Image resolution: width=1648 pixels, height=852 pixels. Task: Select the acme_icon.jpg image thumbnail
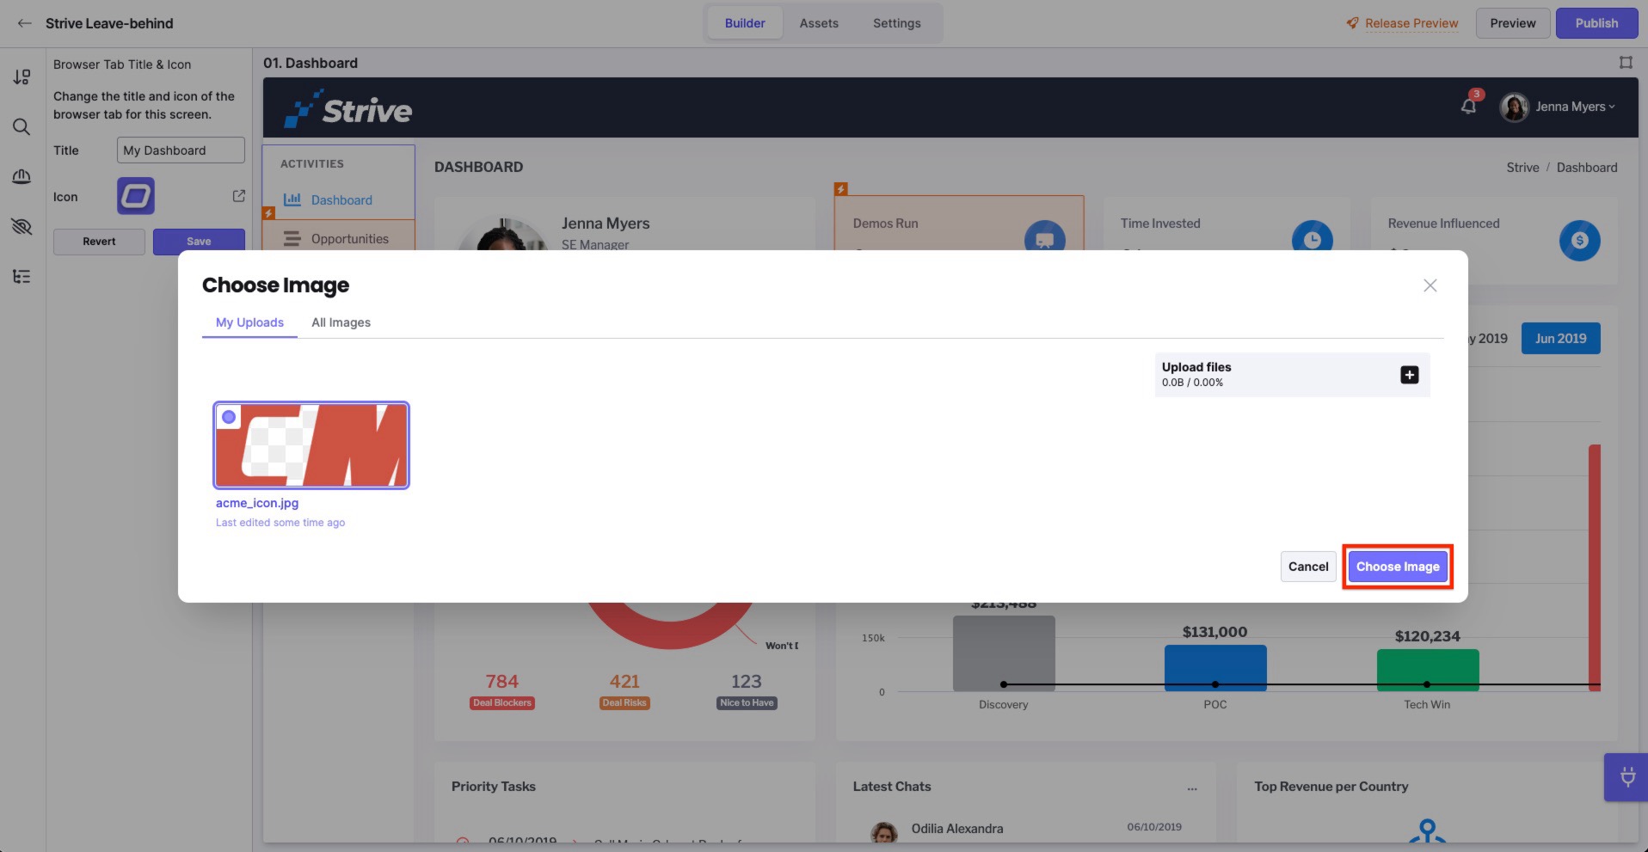tap(311, 445)
